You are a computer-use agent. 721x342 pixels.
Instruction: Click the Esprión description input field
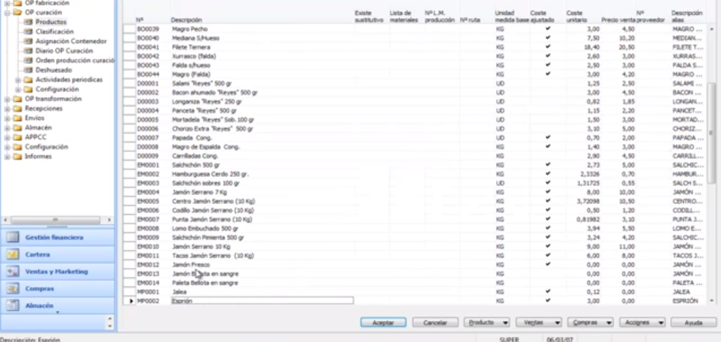coord(262,301)
